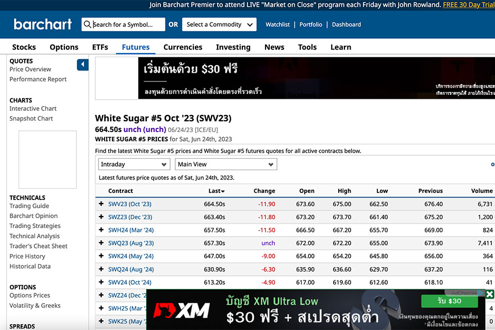Open the Currencies menu tab

[183, 47]
